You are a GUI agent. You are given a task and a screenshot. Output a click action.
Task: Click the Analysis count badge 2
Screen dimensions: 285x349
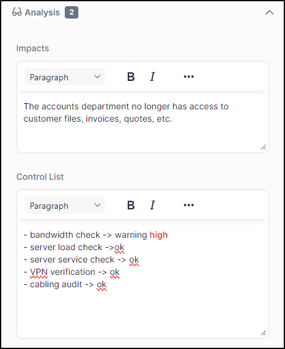pyautogui.click(x=72, y=12)
